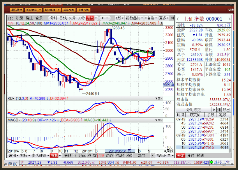Close the MACD indicator panel

161,120
